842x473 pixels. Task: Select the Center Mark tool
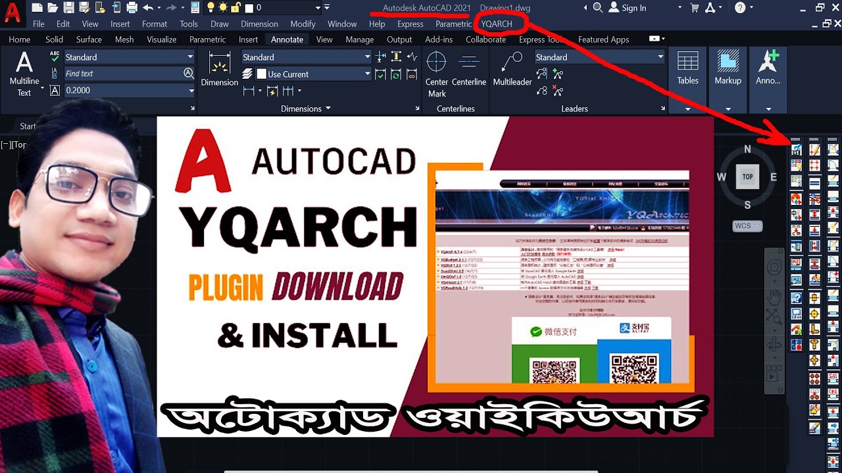tap(437, 76)
